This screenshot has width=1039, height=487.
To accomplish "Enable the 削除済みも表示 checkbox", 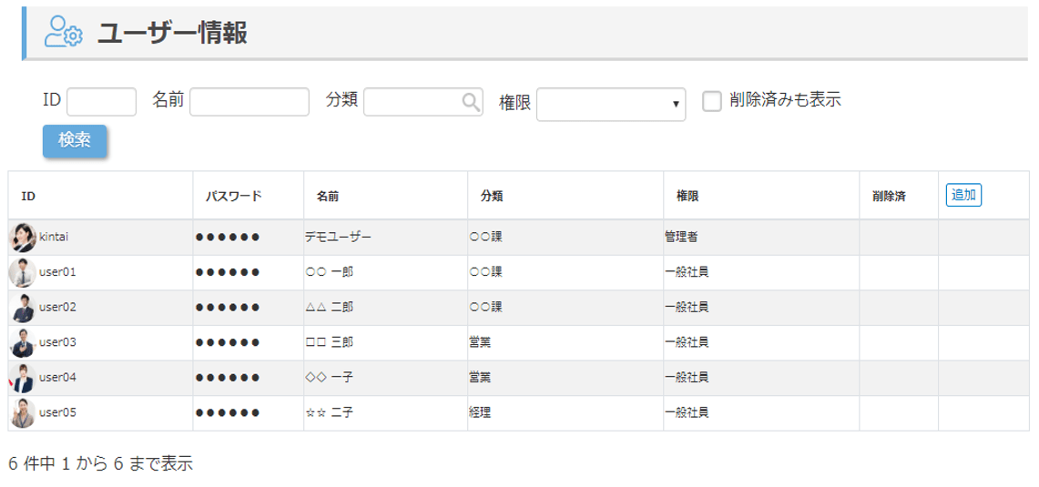I will click(x=712, y=101).
